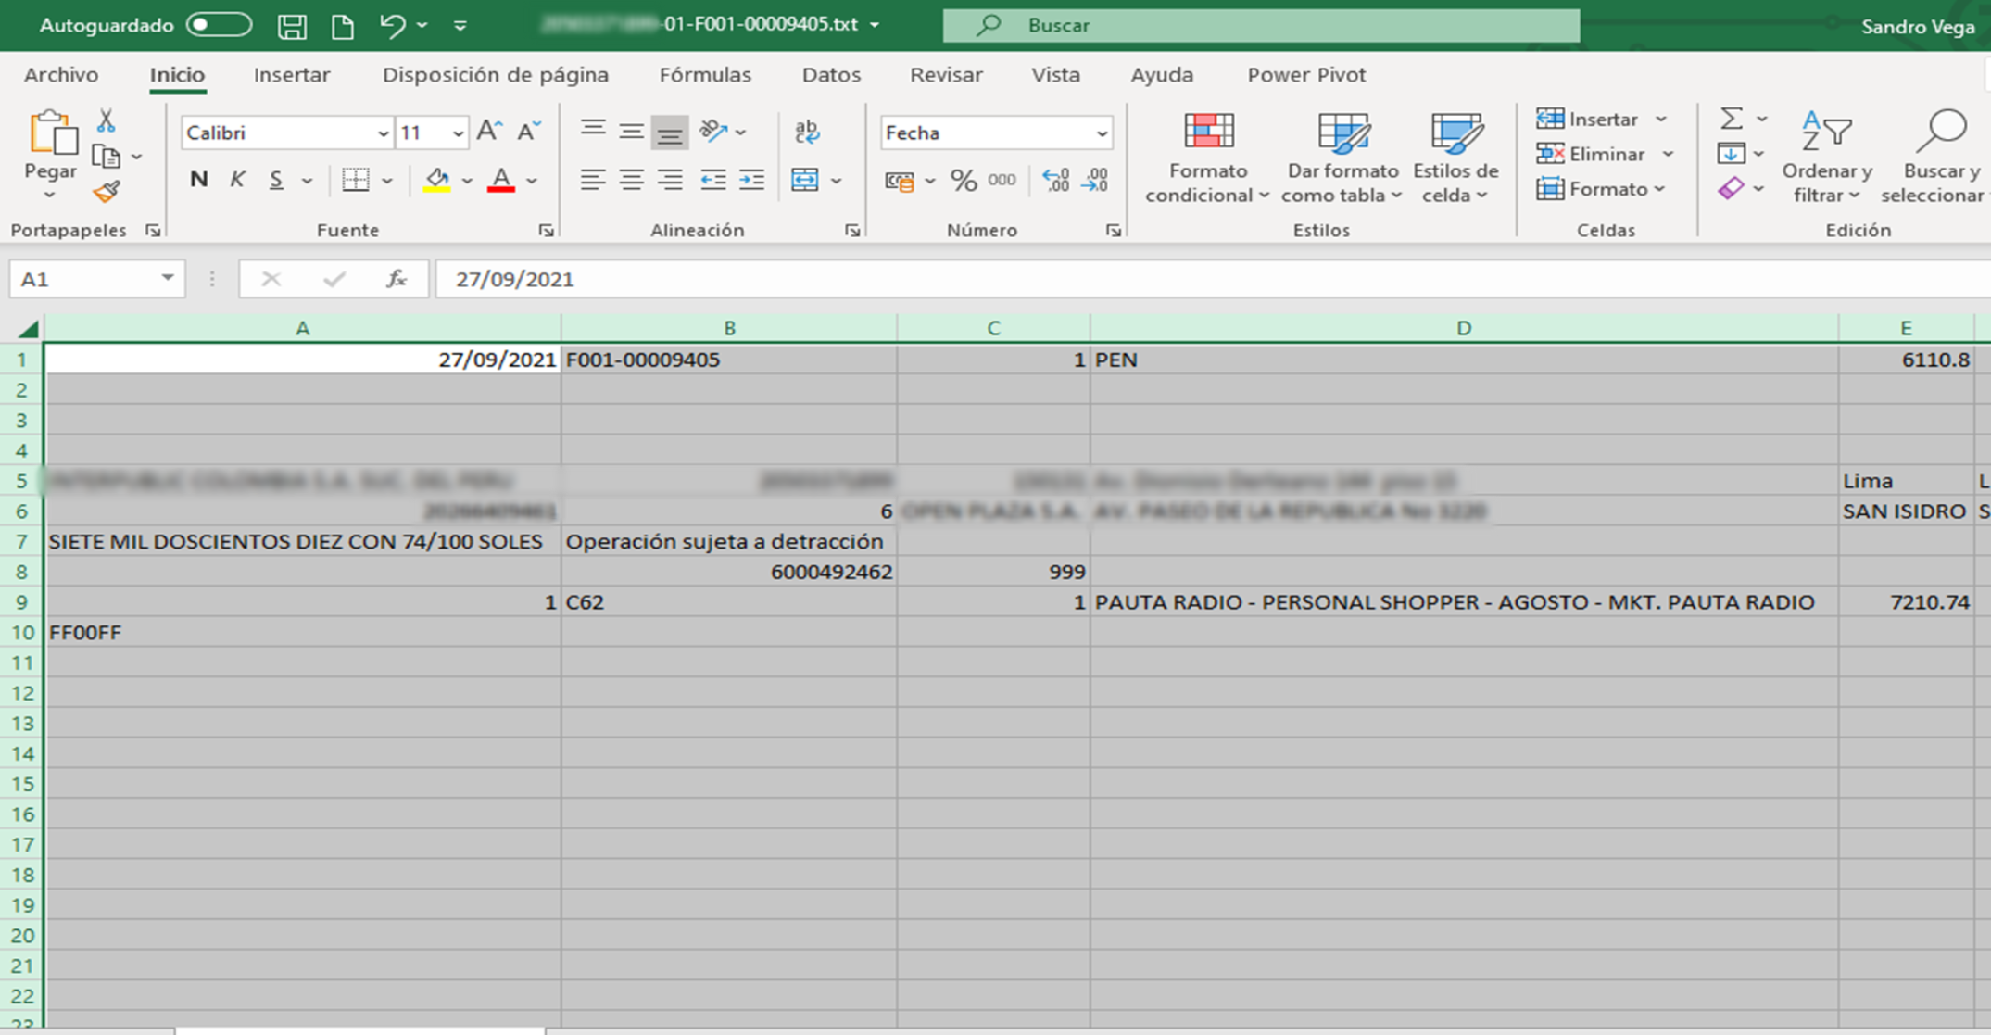Click the AutoSum sigma icon
Screen dimensions: 1991x1035
[1731, 119]
